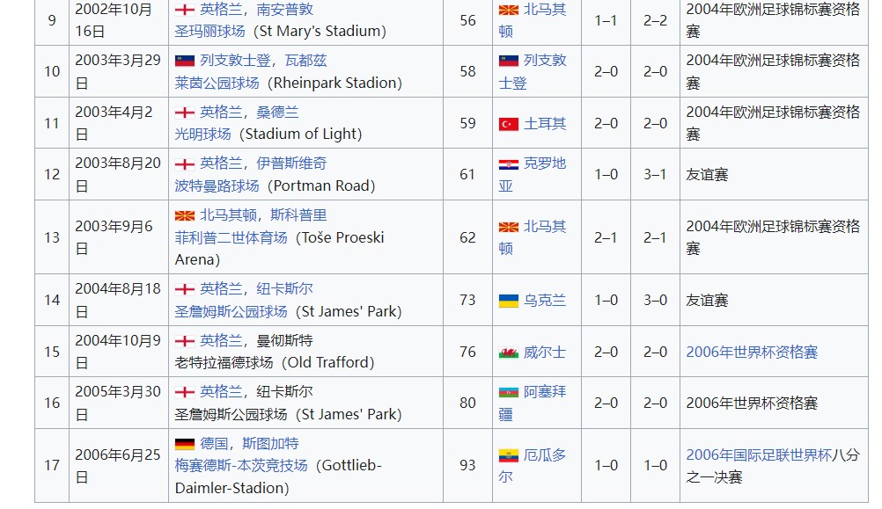Open 光明球场 stadium link
This screenshot has height=509, width=882.
[202, 135]
